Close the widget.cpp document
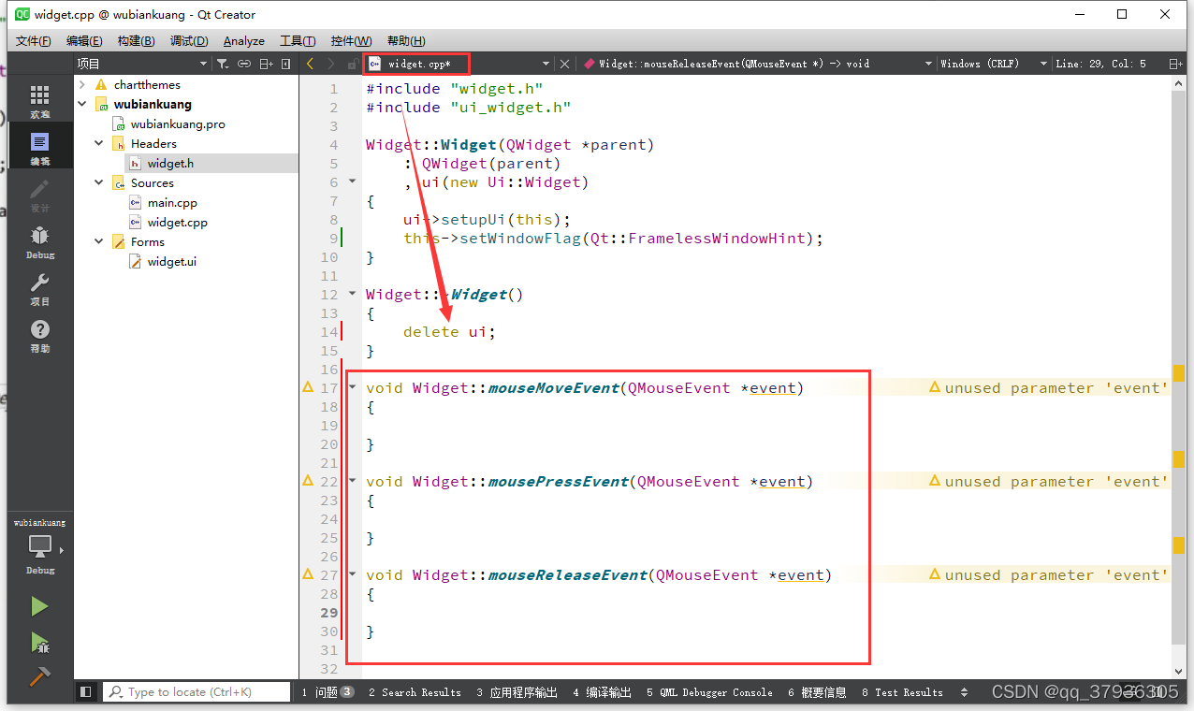This screenshot has width=1194, height=711. (x=564, y=64)
